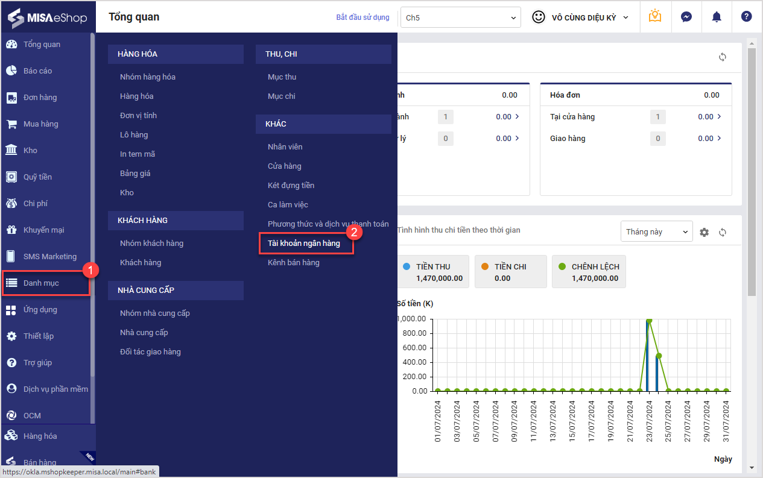
Task: Click the help question mark icon
Action: 746,17
